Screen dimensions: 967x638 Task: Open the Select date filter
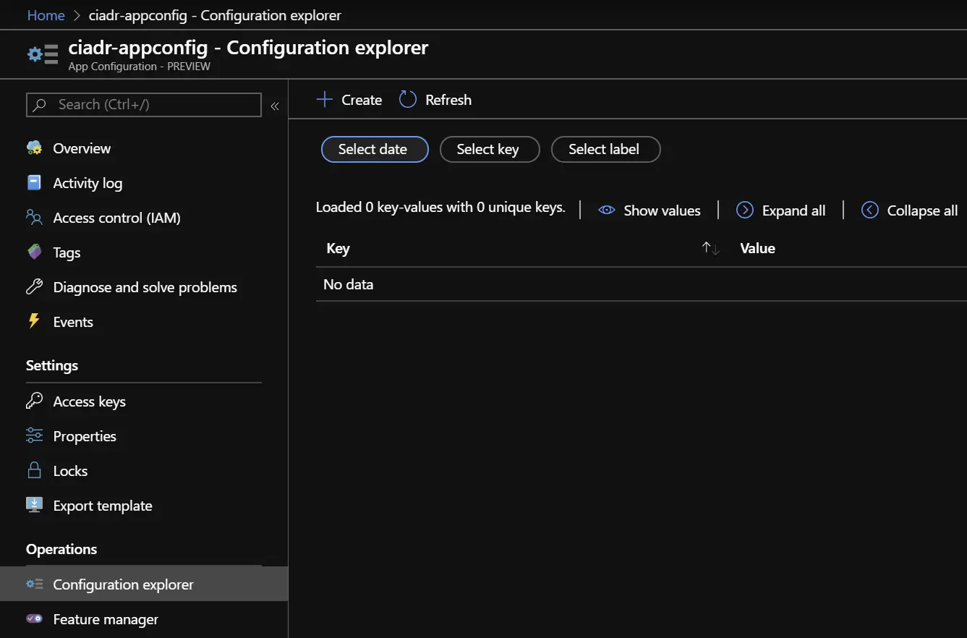pos(375,149)
